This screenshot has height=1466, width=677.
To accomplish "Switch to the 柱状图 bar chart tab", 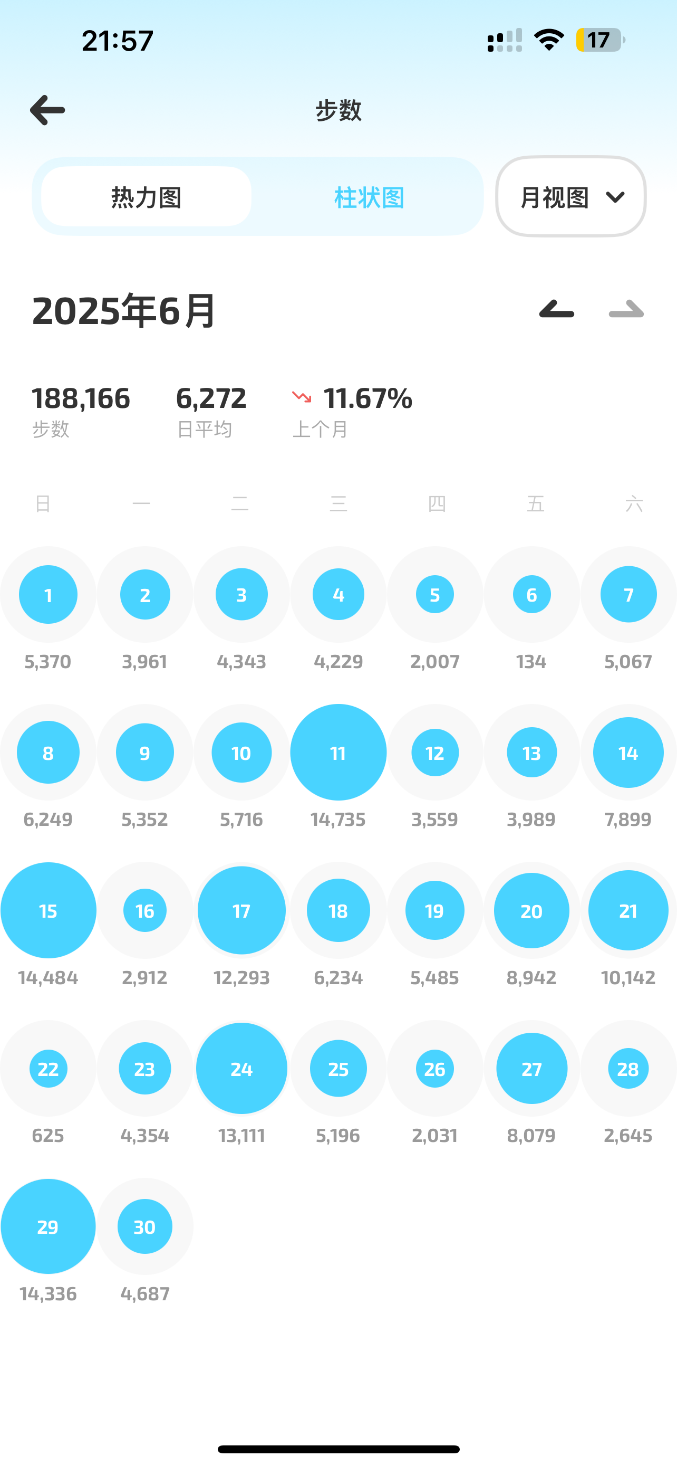I will 369,197.
